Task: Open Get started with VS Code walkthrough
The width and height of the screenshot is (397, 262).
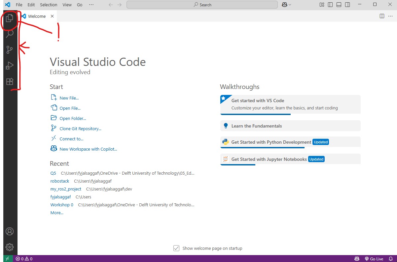Action: [290, 104]
